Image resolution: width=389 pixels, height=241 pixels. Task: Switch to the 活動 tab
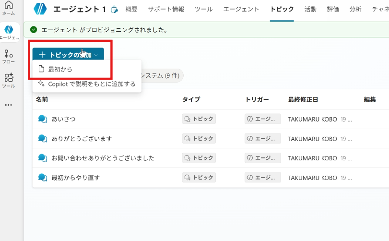click(310, 9)
